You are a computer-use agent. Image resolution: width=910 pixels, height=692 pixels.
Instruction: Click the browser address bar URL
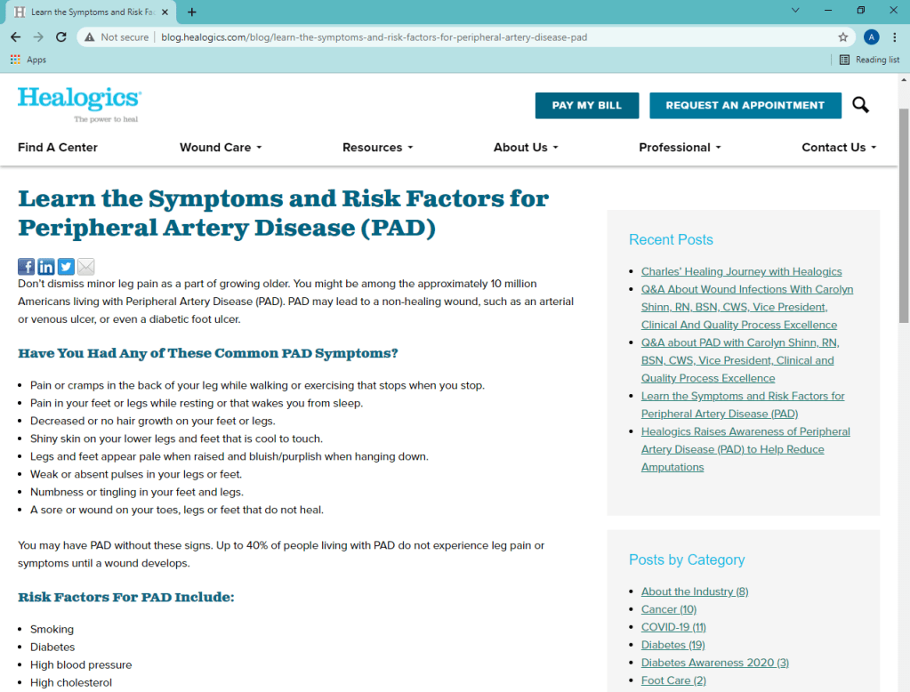[x=374, y=37]
